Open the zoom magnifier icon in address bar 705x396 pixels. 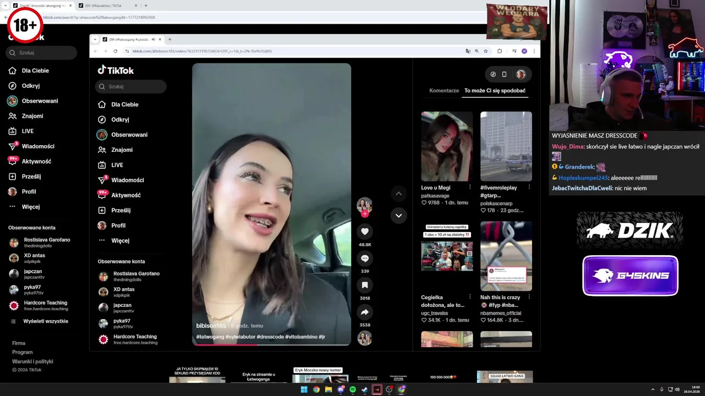click(477, 51)
